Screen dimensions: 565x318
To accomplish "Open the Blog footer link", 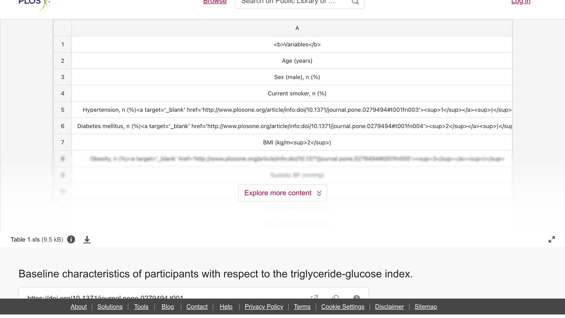I will click(168, 307).
